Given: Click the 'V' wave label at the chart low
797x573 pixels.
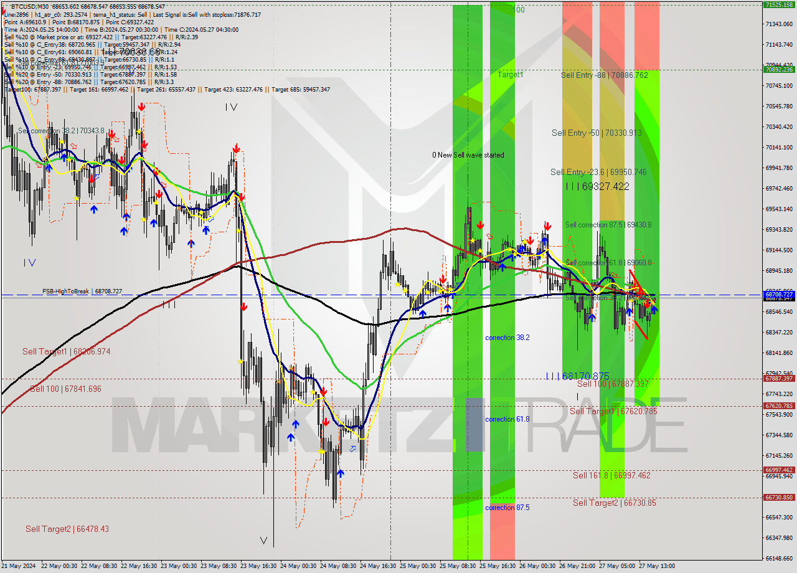Looking at the screenshot, I should [x=263, y=541].
